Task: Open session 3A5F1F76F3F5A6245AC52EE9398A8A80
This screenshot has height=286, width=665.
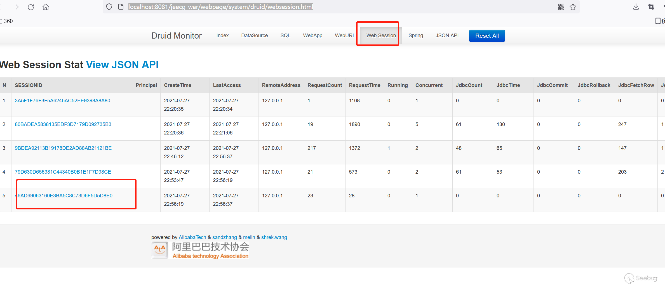Action: pyautogui.click(x=62, y=101)
